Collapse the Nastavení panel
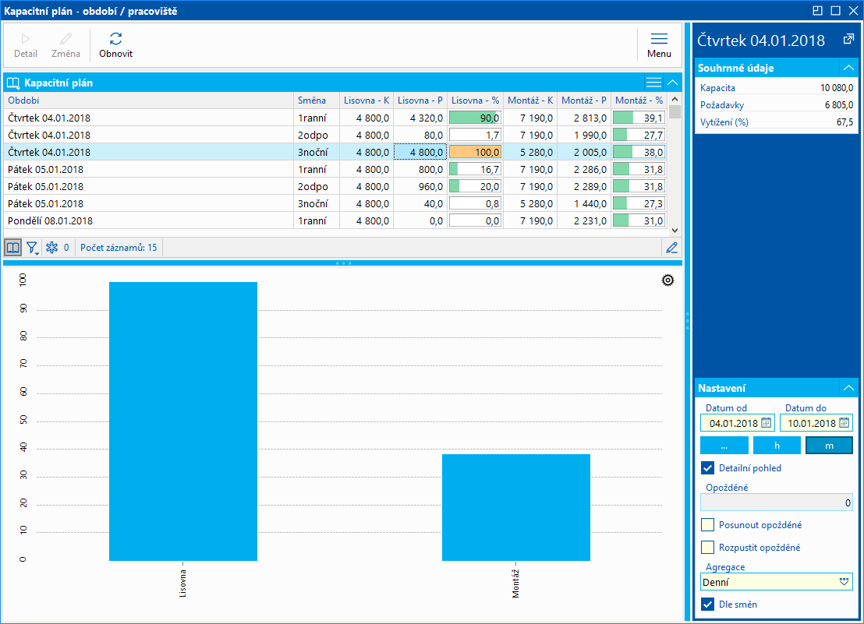 tap(848, 388)
